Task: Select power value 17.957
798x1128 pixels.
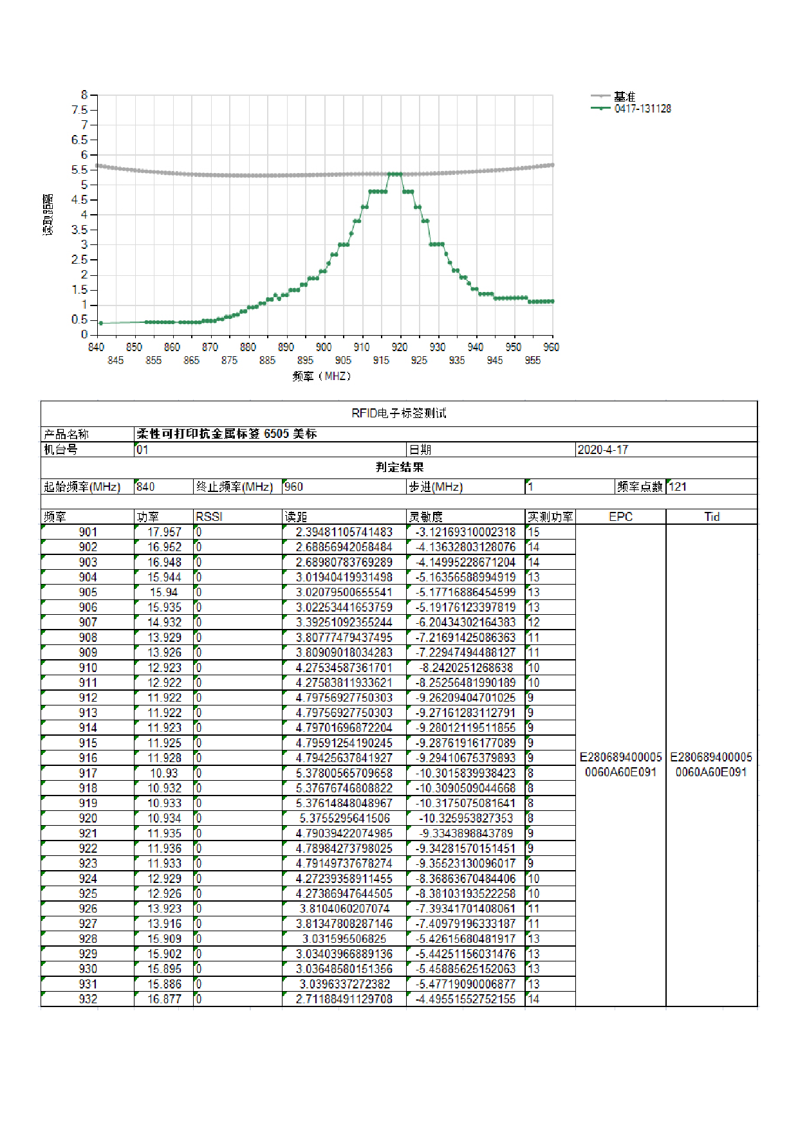Action: coord(164,532)
